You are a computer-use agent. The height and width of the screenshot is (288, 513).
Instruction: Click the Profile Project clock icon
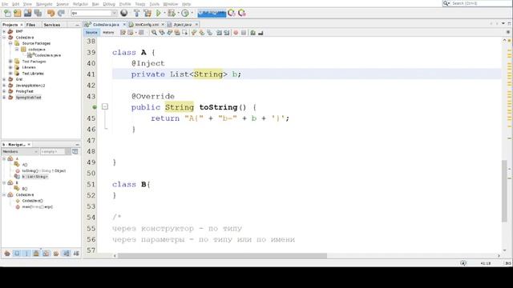[185, 13]
